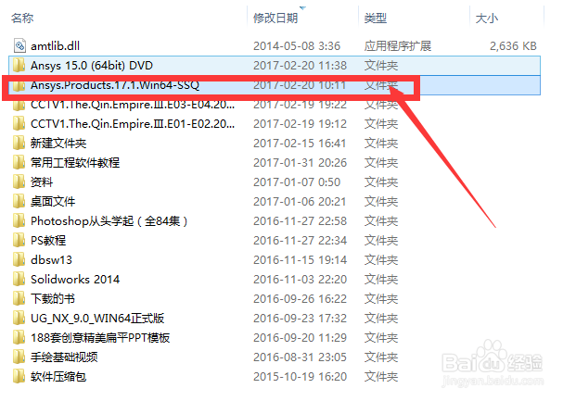The height and width of the screenshot is (401, 576).
Task: Click the date 2017-01-06 20:21
Action: 300,201
